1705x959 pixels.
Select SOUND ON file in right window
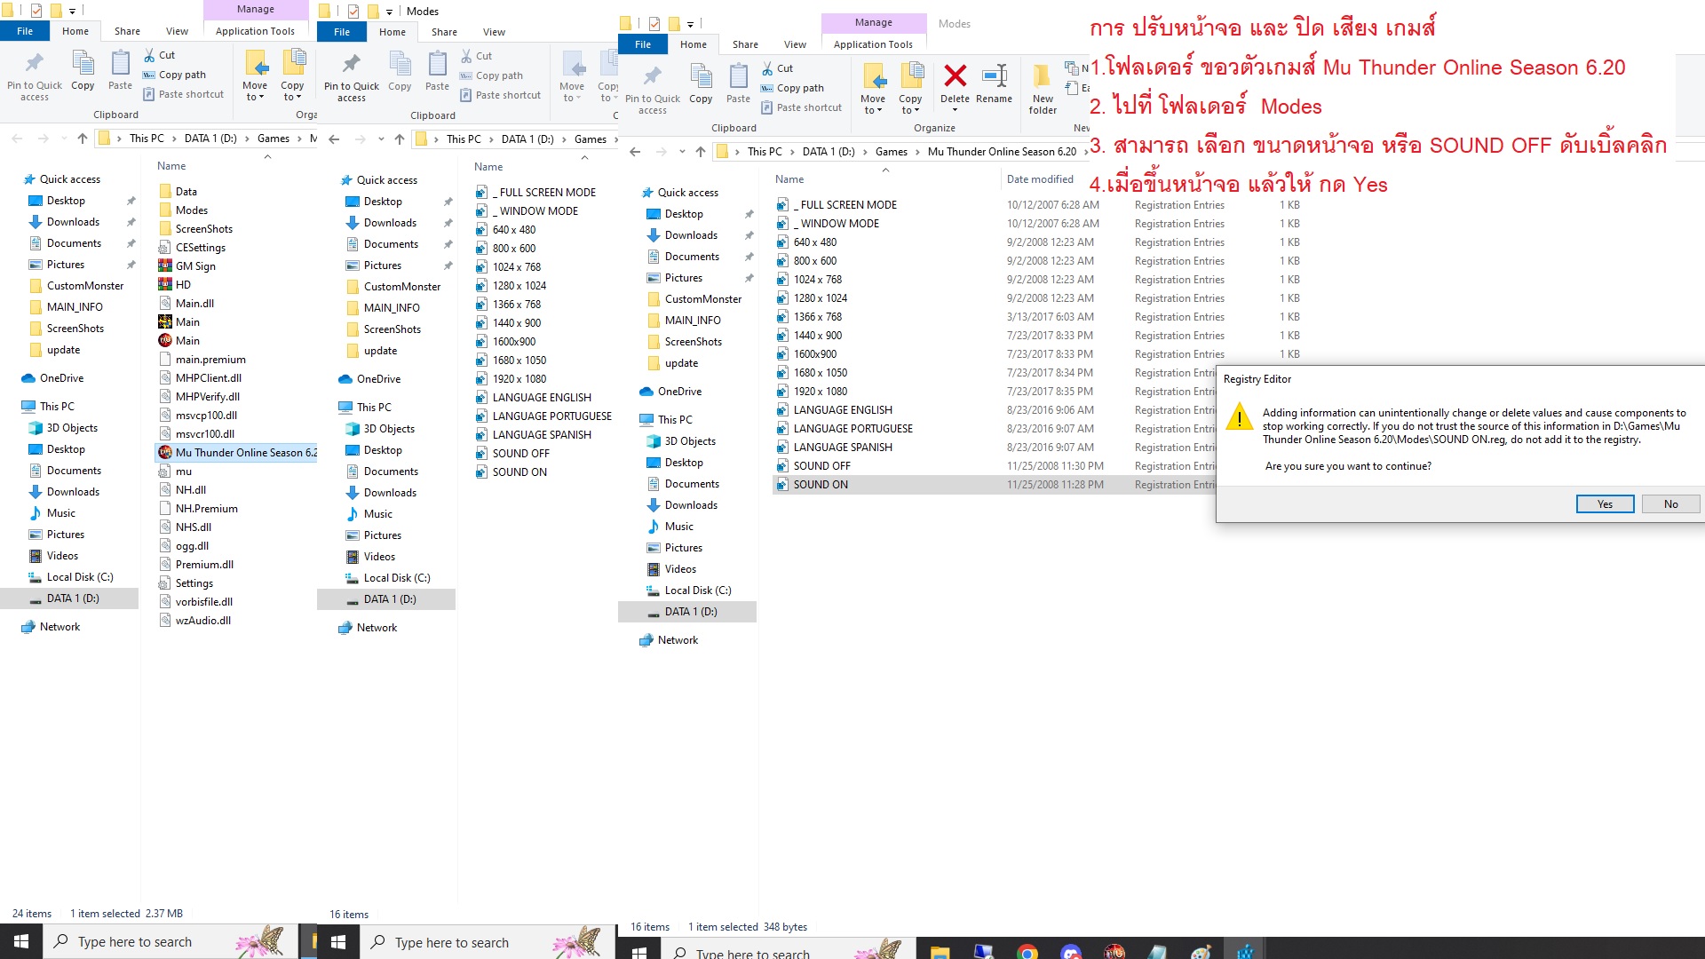[x=821, y=485]
